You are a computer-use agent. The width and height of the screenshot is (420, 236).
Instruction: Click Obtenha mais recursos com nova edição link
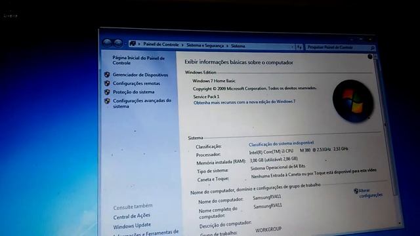point(244,102)
